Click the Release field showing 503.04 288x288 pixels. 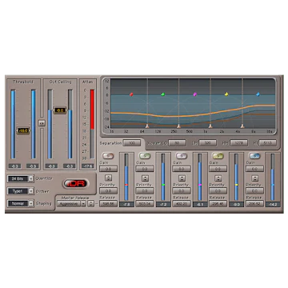[145, 204]
